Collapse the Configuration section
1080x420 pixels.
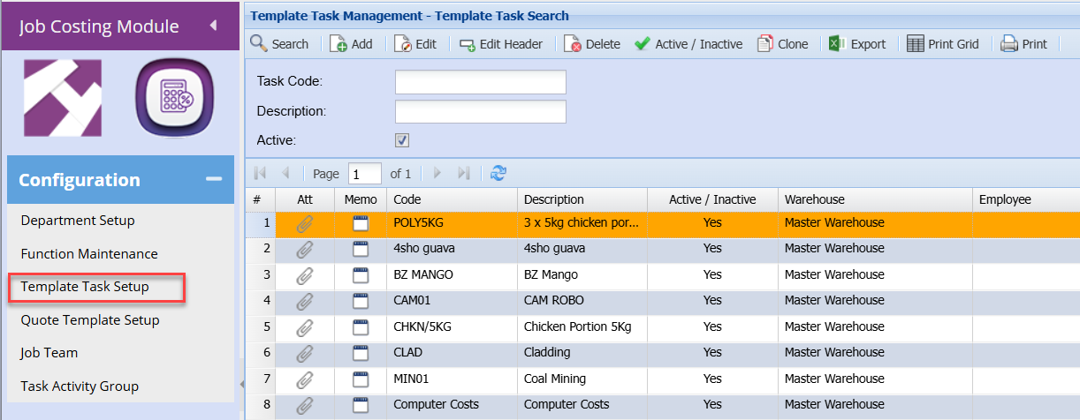coord(214,179)
